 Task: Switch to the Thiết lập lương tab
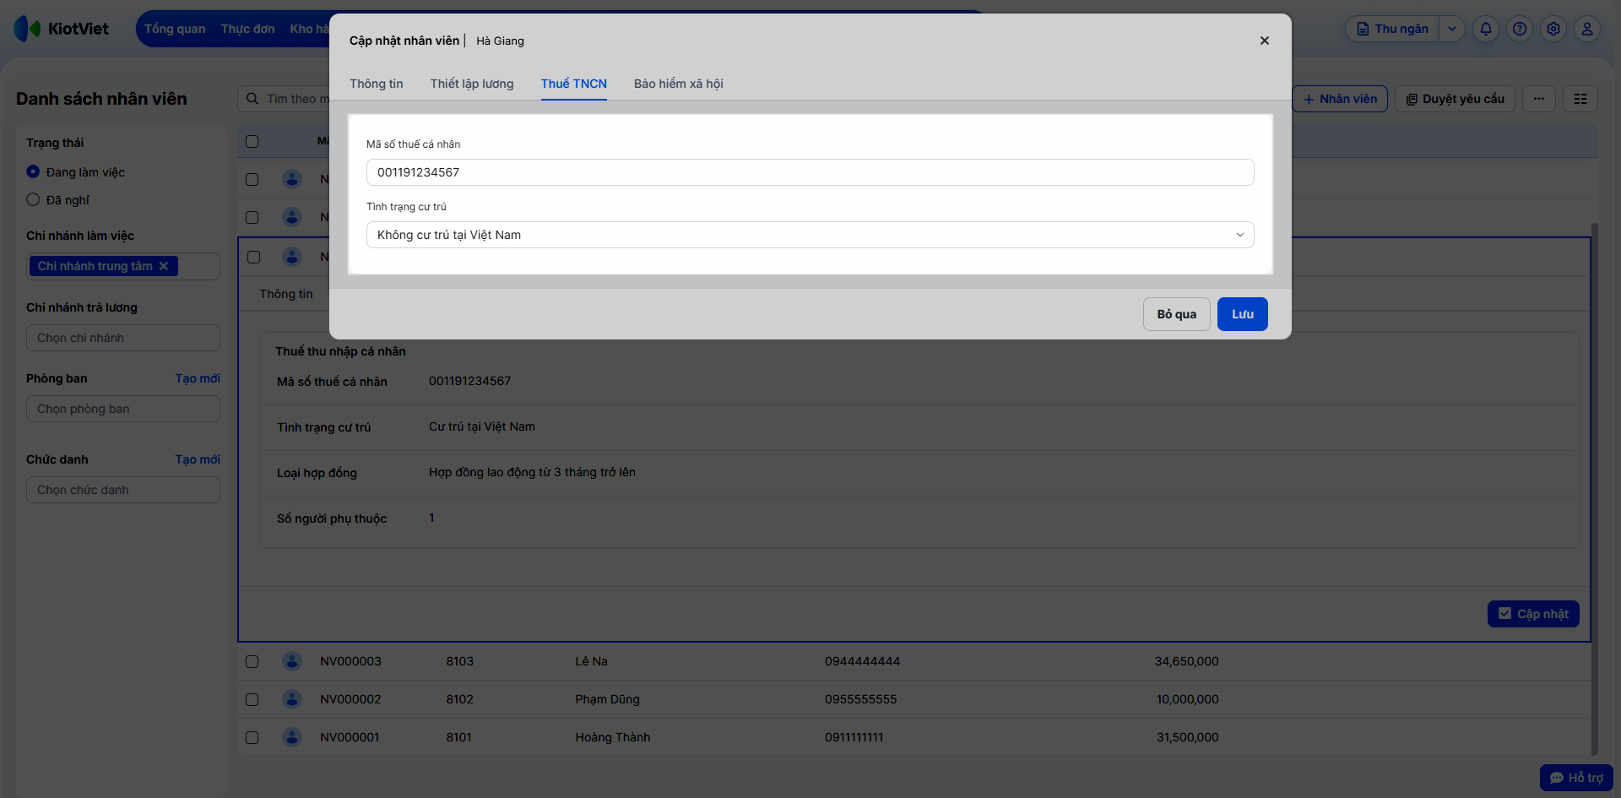(x=472, y=84)
